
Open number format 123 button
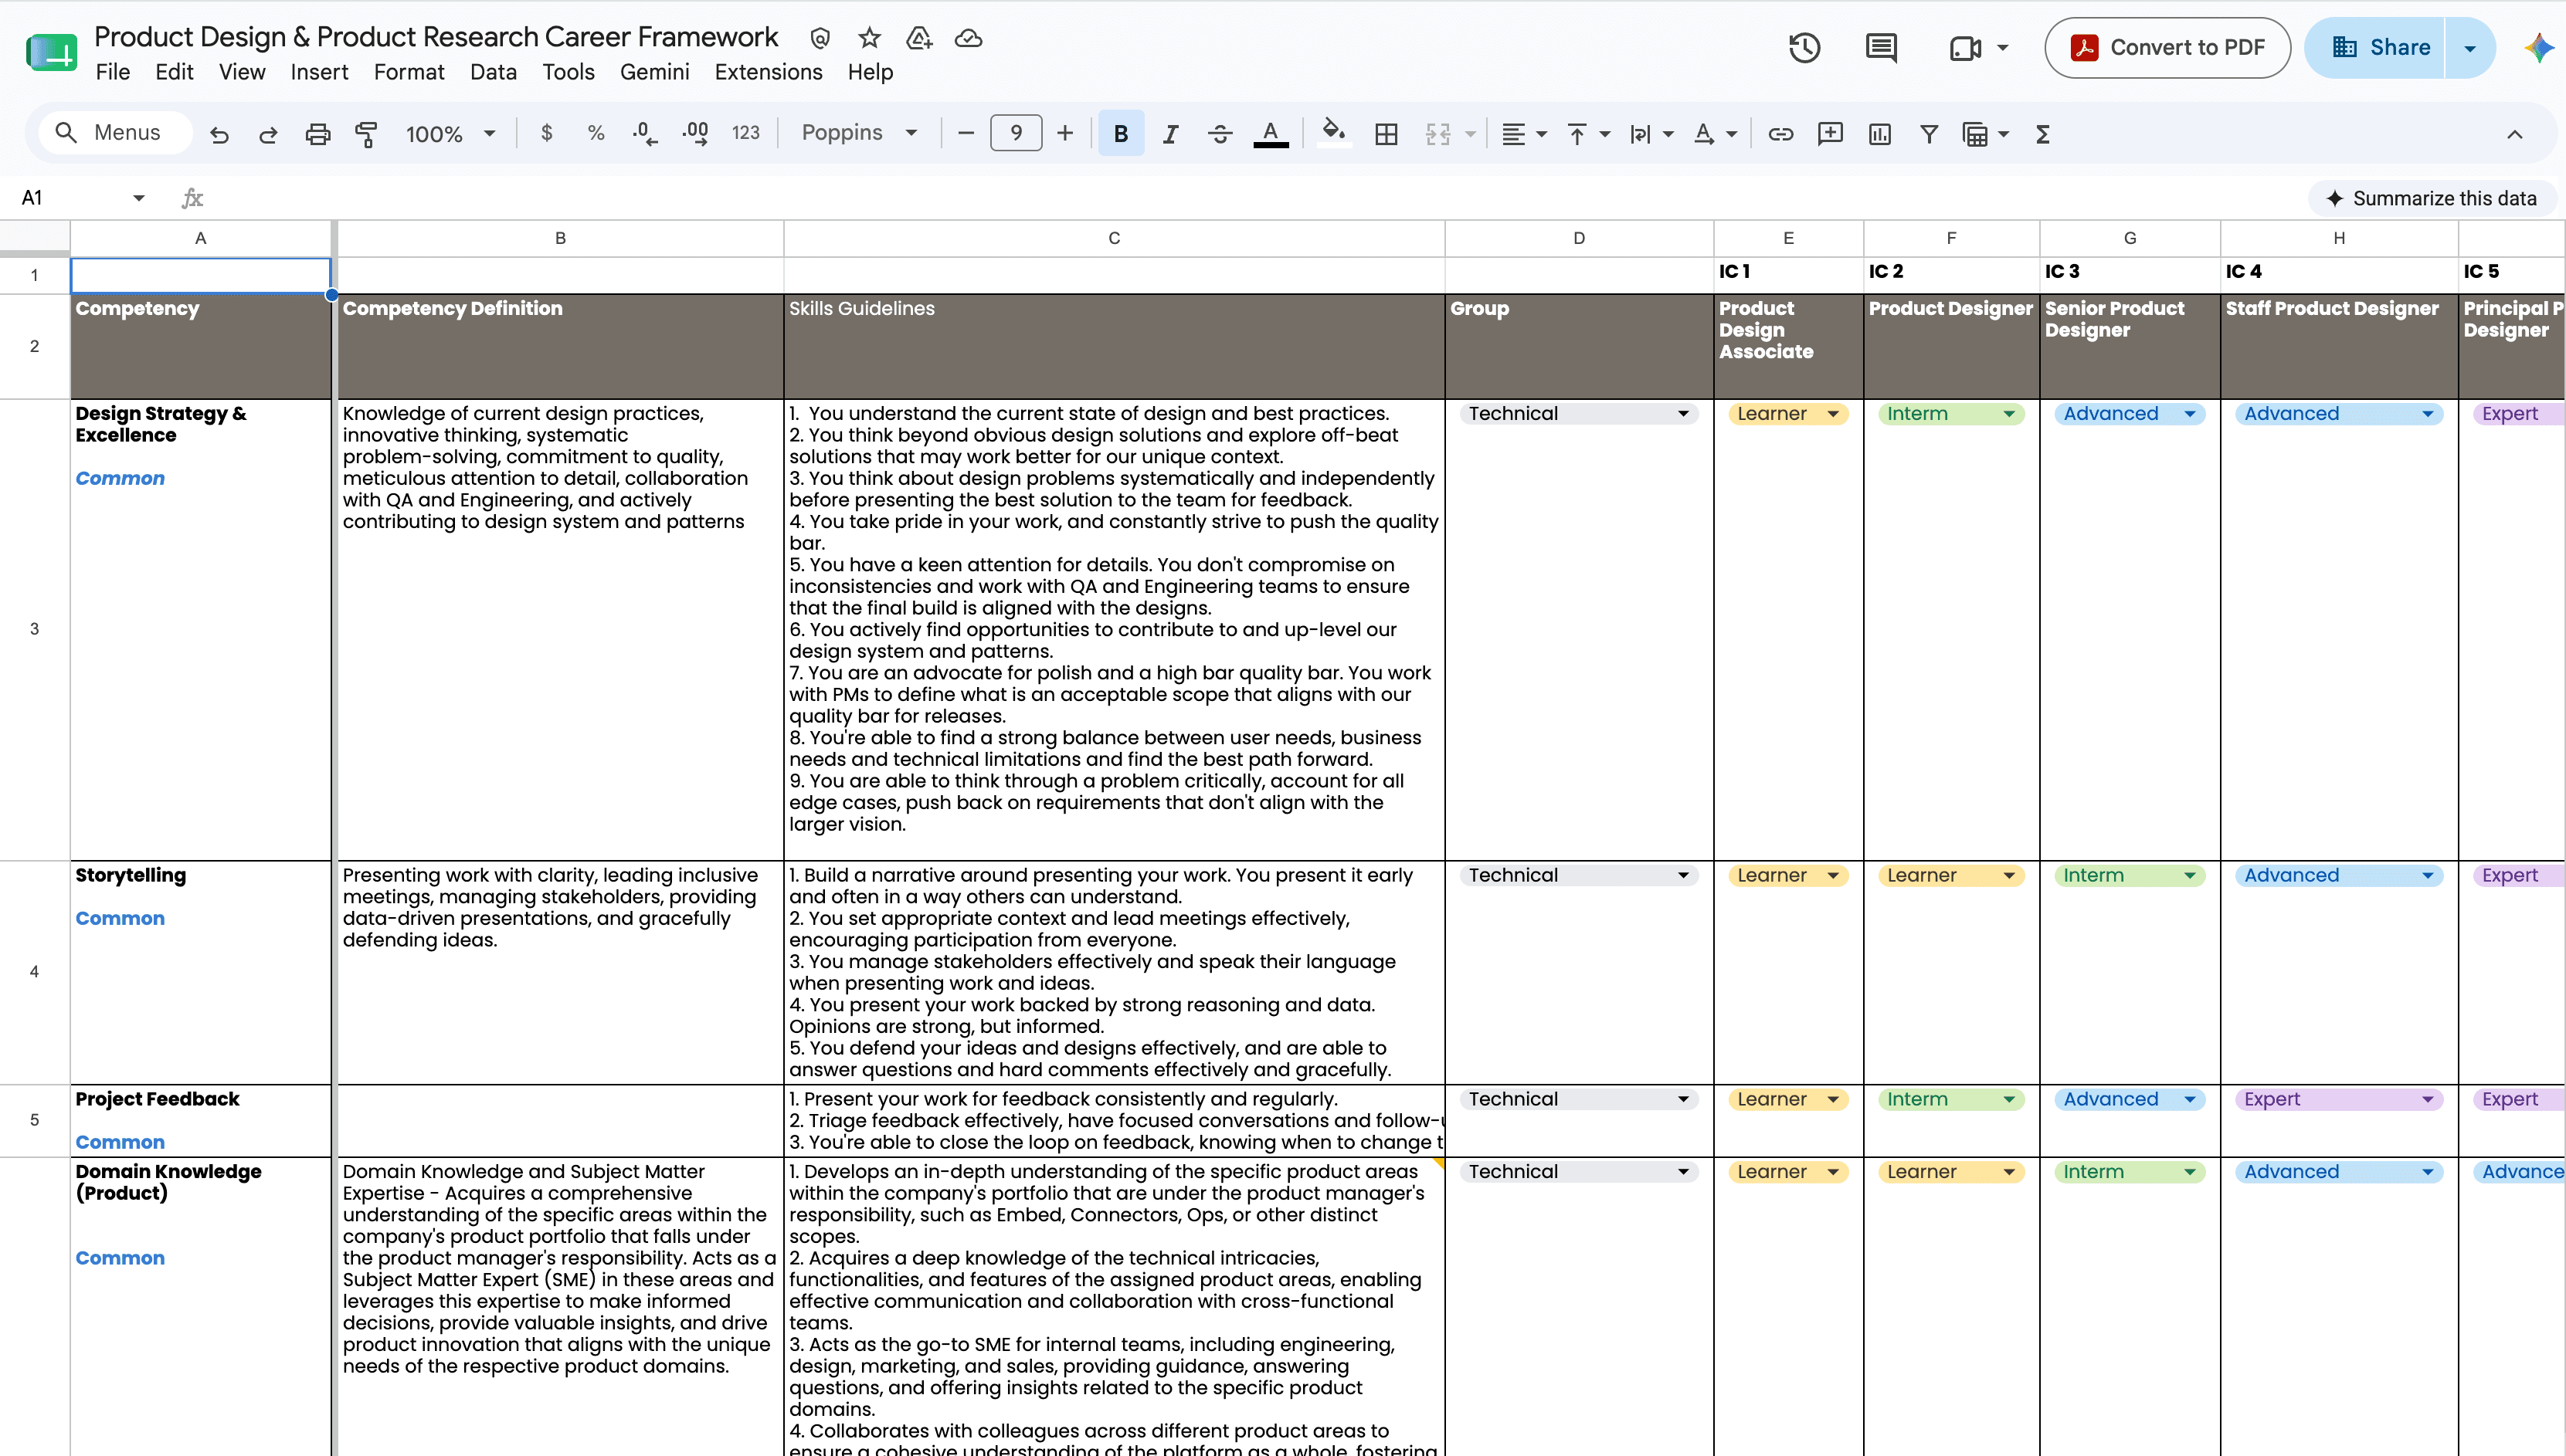745,133
